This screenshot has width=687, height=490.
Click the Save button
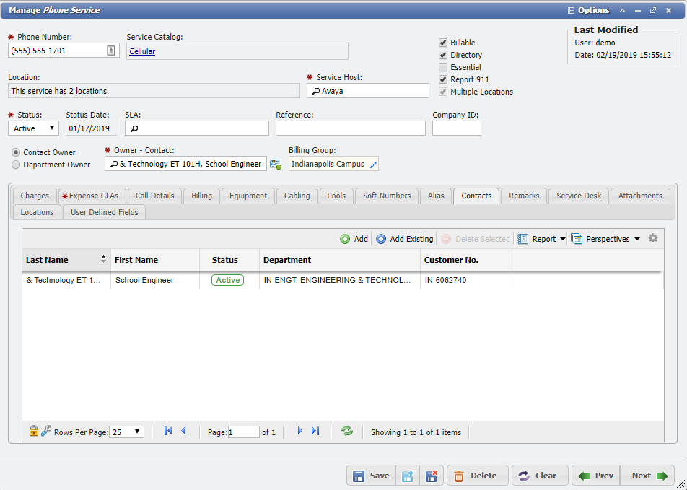[370, 475]
